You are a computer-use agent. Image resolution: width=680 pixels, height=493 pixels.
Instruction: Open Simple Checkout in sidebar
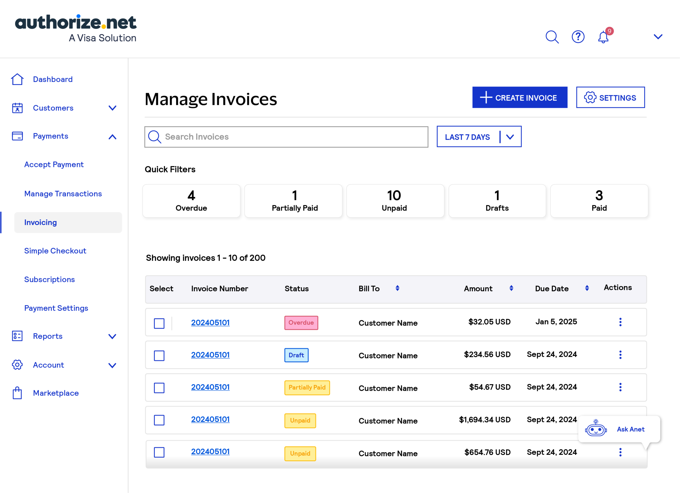pyautogui.click(x=55, y=251)
